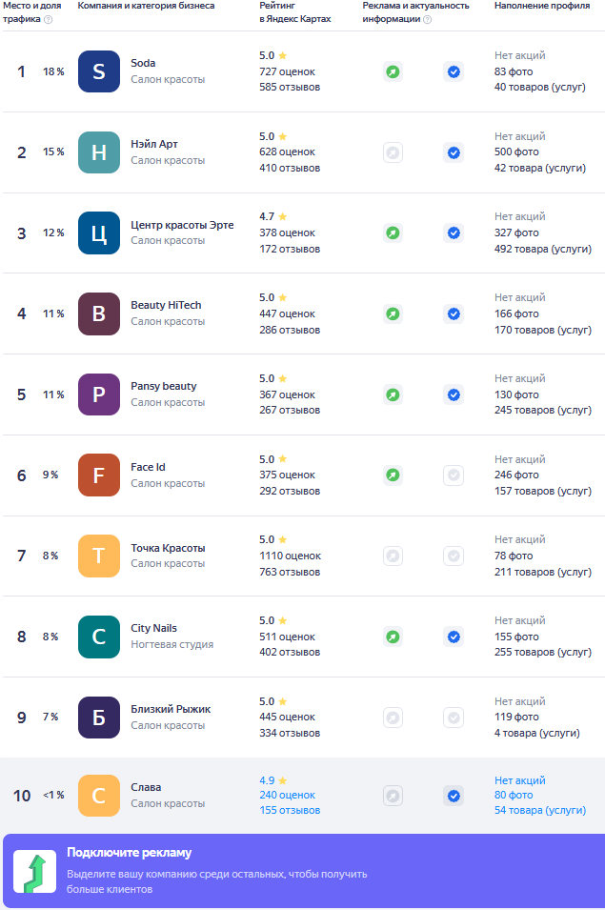
Task: Open the Soda company logo
Action: tap(99, 71)
